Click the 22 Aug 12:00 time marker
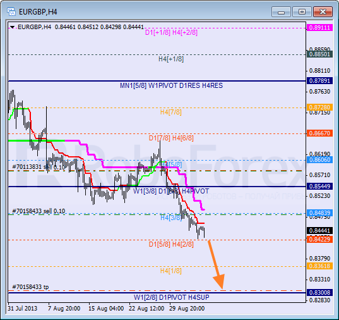The height and width of the screenshot is (320, 339). (146, 309)
